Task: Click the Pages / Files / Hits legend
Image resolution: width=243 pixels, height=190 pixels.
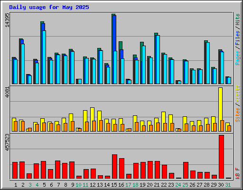Action: pos(238,39)
